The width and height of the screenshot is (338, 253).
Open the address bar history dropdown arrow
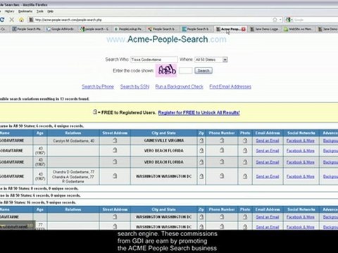click(280, 20)
